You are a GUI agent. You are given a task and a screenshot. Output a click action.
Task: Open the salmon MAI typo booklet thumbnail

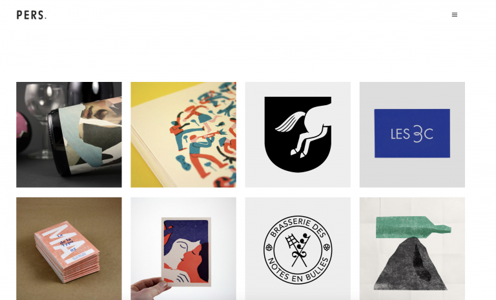(x=69, y=249)
